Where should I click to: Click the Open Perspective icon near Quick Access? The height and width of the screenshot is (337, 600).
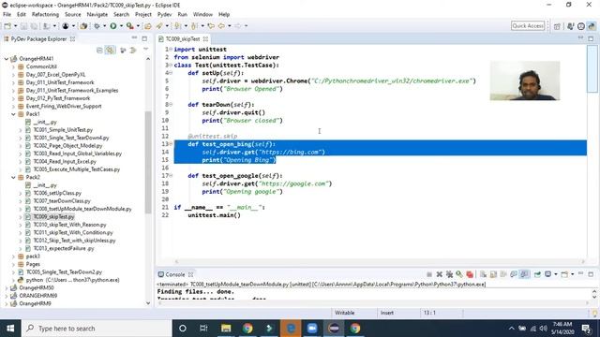point(557,26)
